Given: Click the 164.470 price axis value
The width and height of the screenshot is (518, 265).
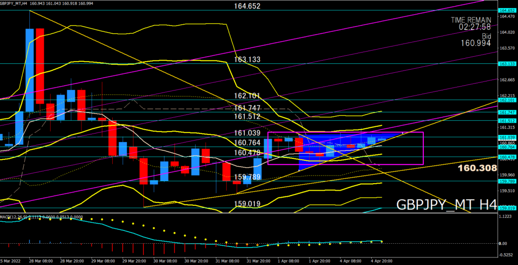Looking at the screenshot, I should 507,16.
